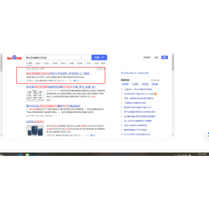Collapse the login notice with its chevron arrow
This screenshot has width=209, height=209.
click(158, 73)
